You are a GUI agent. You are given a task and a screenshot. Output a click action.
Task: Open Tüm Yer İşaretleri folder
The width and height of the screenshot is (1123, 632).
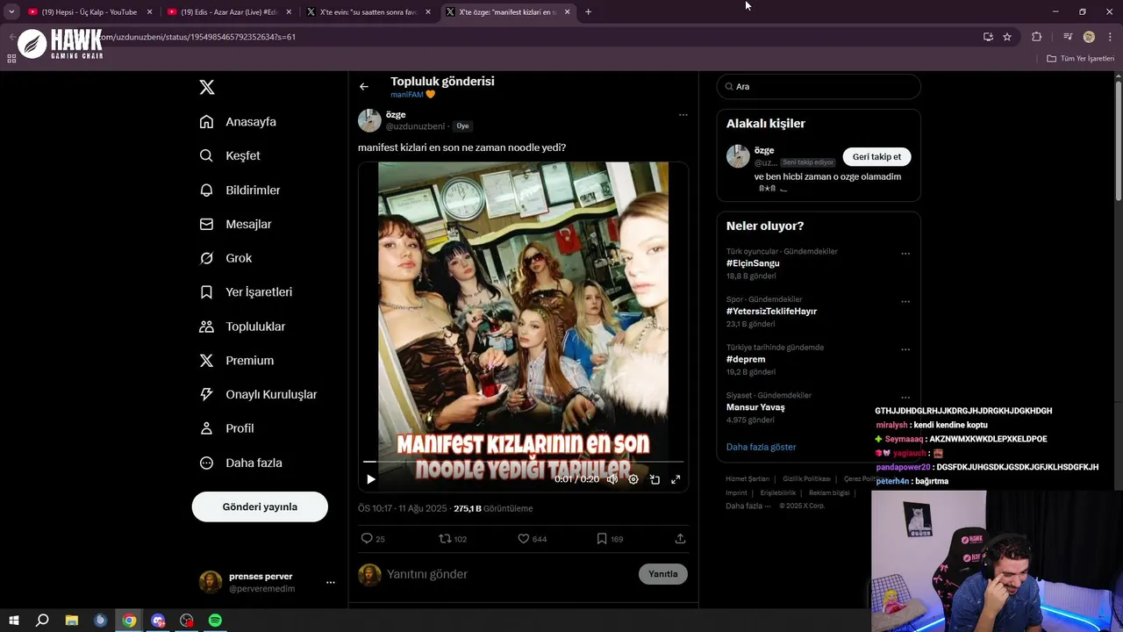(1081, 59)
